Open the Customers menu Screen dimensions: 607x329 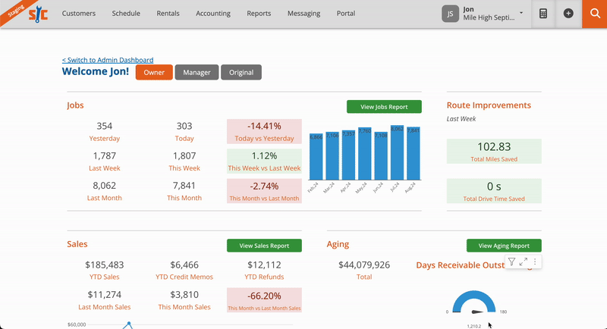pos(79,14)
